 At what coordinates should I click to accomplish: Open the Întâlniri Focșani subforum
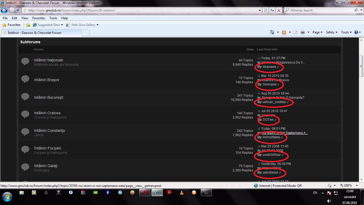pos(47,148)
